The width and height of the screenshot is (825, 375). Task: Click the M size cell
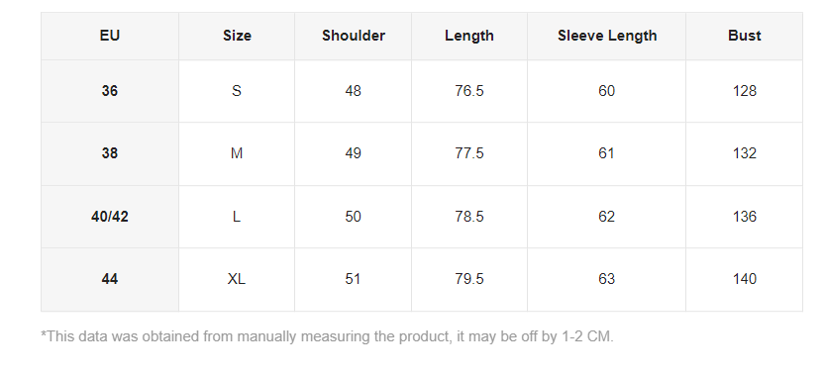click(x=237, y=153)
